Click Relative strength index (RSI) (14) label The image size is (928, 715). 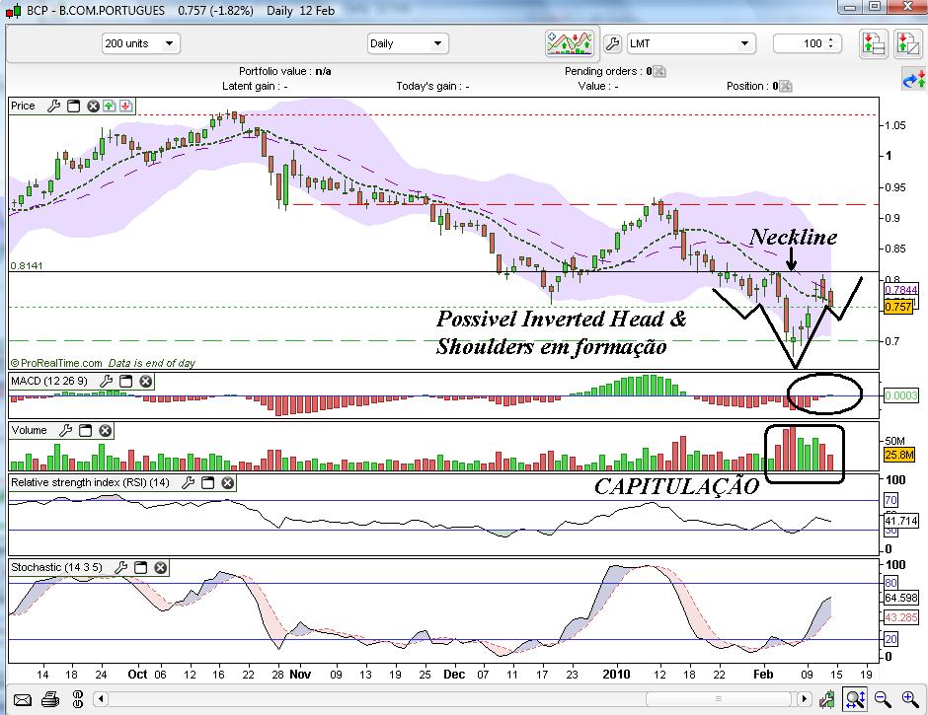90,482
